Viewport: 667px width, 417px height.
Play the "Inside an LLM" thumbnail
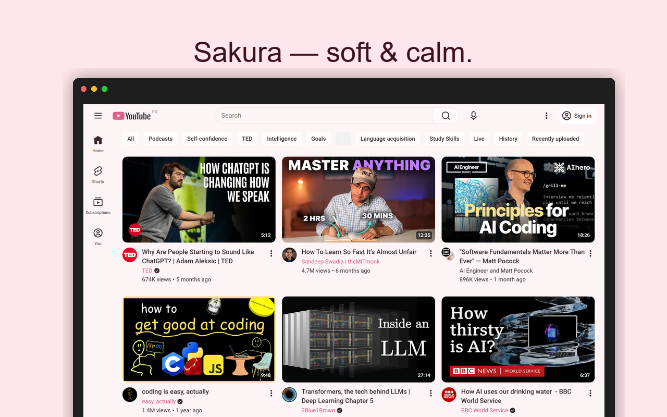click(x=359, y=339)
